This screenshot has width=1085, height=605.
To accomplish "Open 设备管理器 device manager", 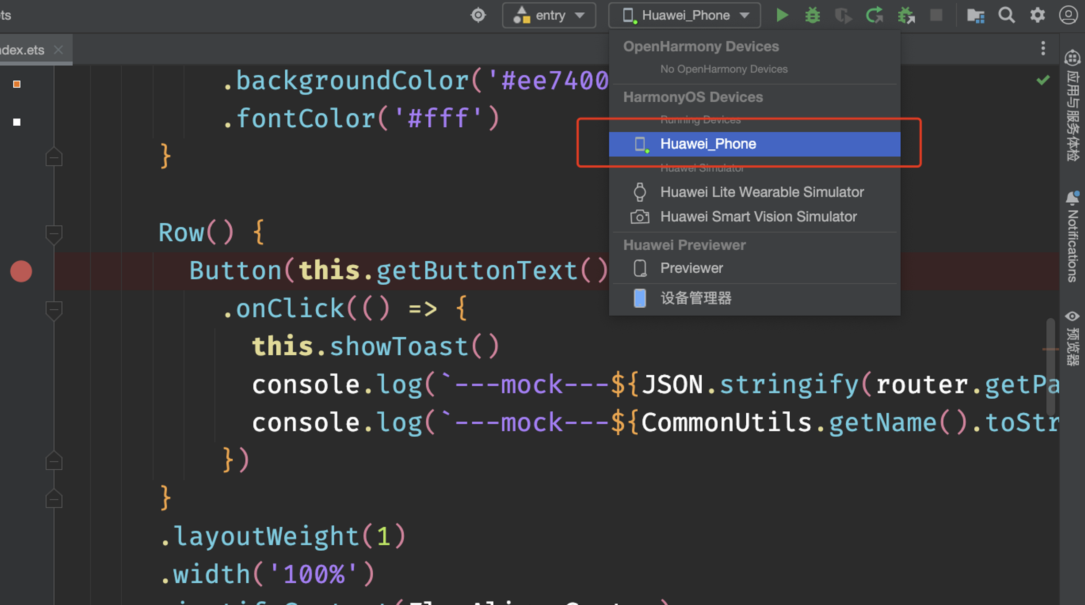I will coord(696,298).
